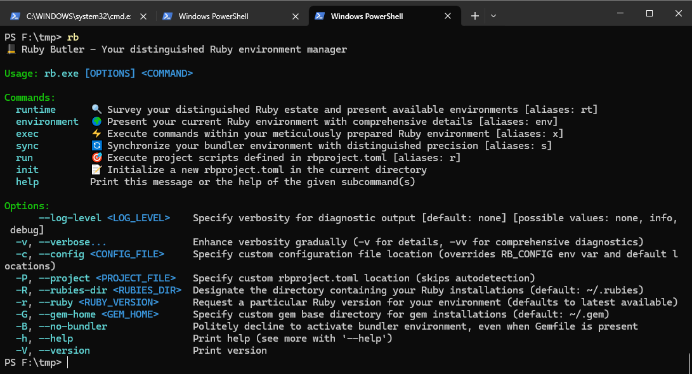Maximize the Windows Terminal window

click(x=649, y=13)
